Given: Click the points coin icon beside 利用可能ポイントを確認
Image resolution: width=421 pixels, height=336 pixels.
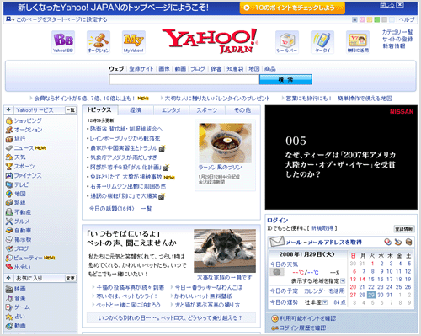Looking at the screenshot, I should [274, 318].
